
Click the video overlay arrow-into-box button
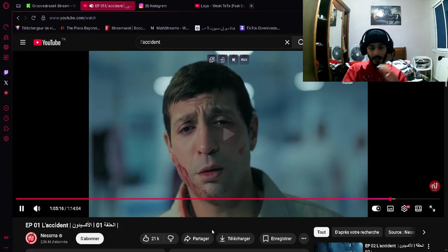[222, 59]
